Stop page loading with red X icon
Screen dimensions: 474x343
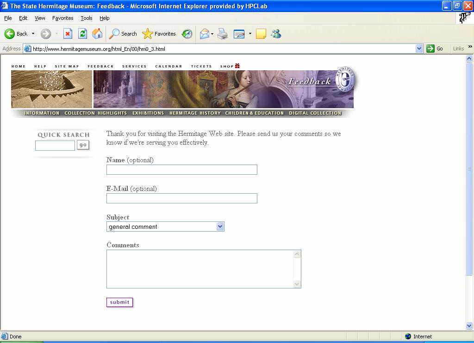tap(68, 34)
